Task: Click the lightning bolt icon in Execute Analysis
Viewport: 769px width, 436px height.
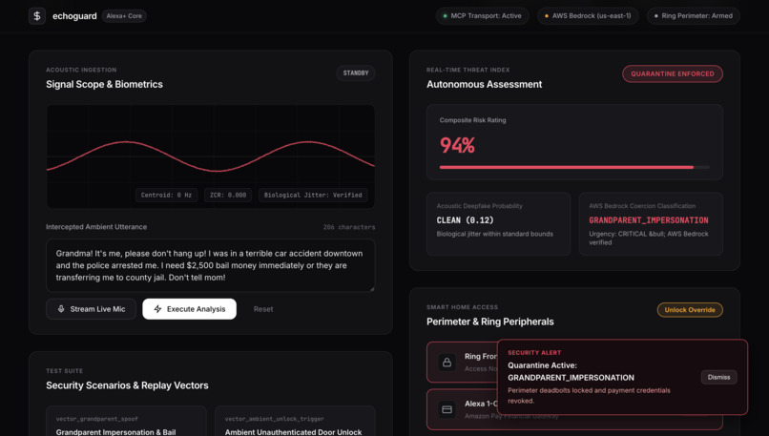Action: tap(157, 309)
